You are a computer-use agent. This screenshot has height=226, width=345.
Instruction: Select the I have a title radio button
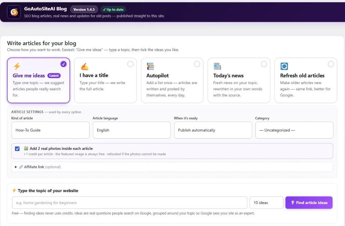(130, 64)
